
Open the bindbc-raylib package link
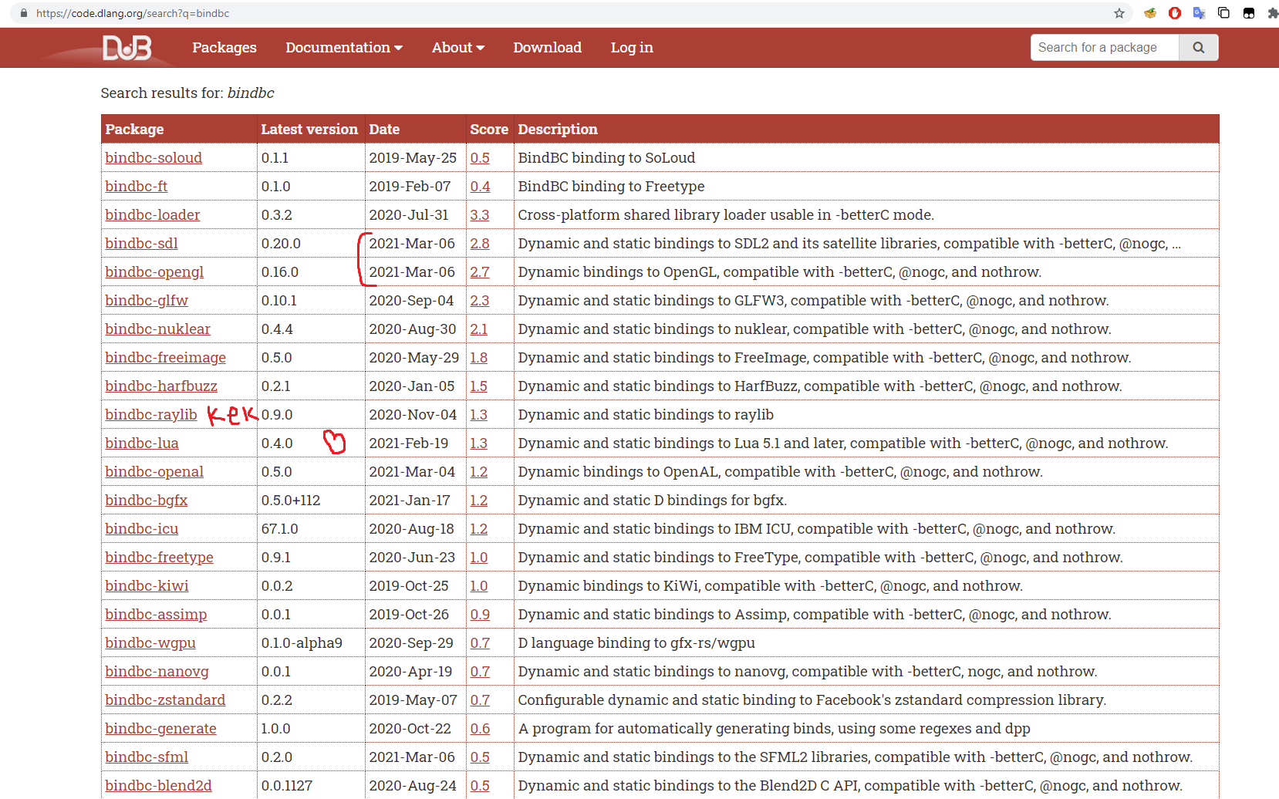pyautogui.click(x=151, y=415)
